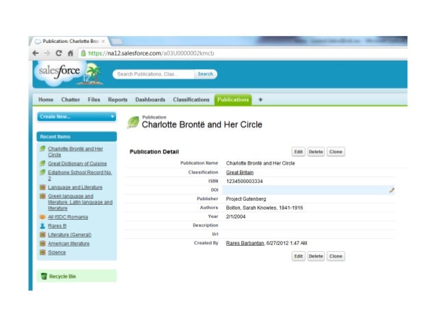Click the green SSL padlock icon
This screenshot has width=436, height=327.
(x=83, y=53)
